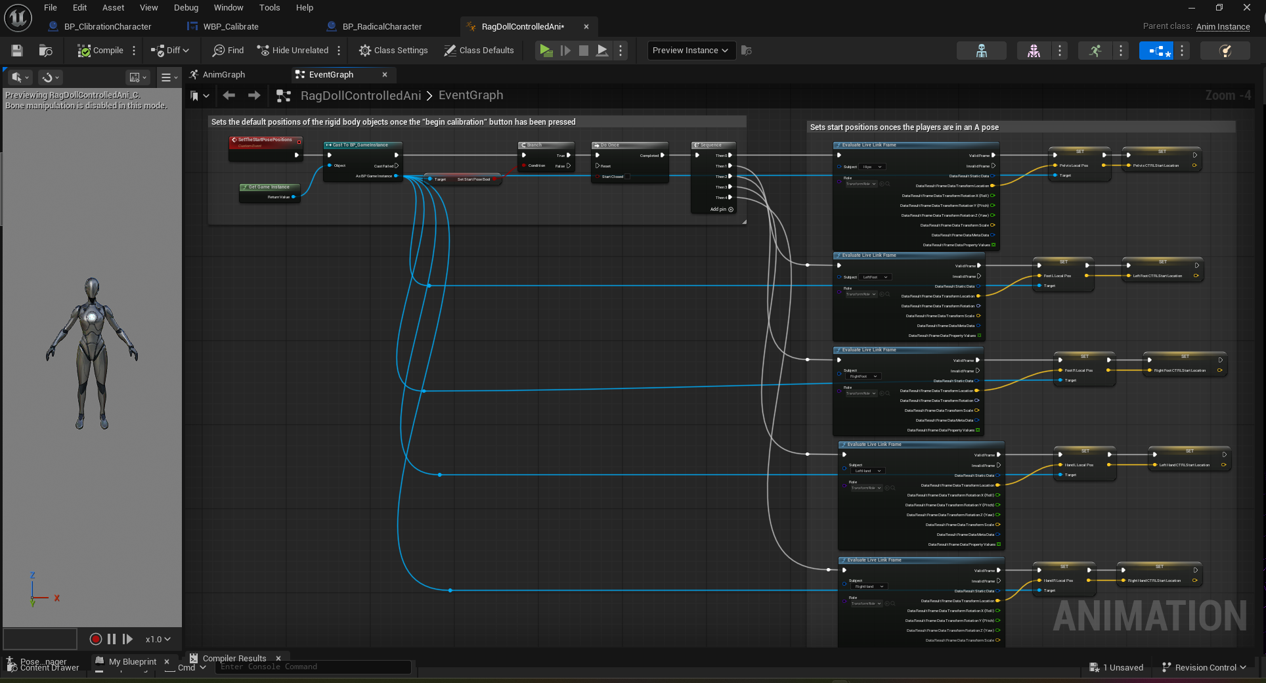Open the Physics Asset editor mode

point(1225,51)
